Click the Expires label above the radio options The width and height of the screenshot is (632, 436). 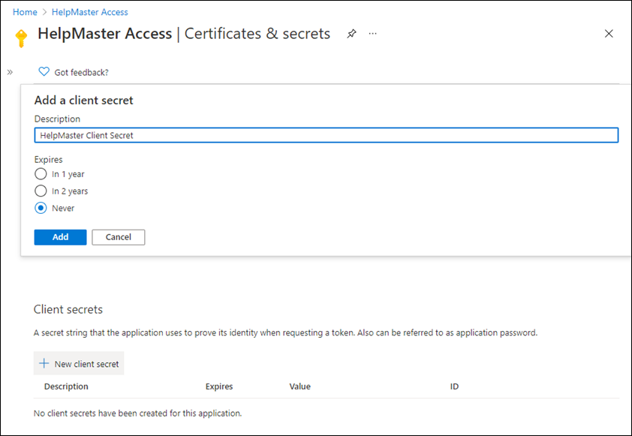(48, 160)
